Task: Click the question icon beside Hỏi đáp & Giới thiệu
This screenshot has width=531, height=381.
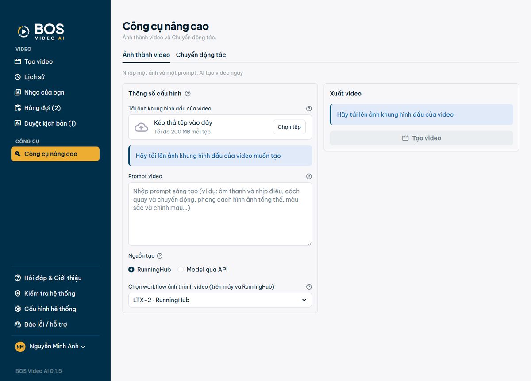Action: coord(18,278)
